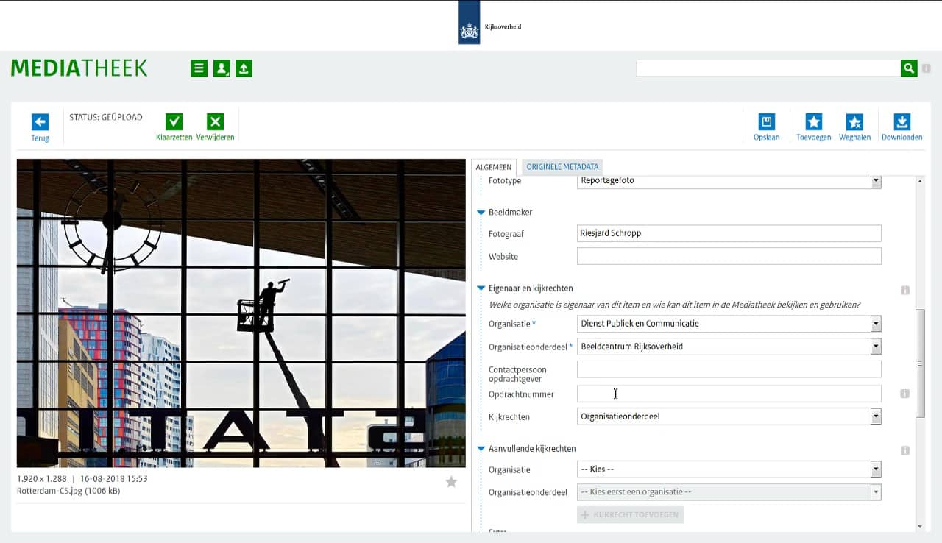Click the green search magnifier button
This screenshot has height=543, width=942.
pos(909,68)
